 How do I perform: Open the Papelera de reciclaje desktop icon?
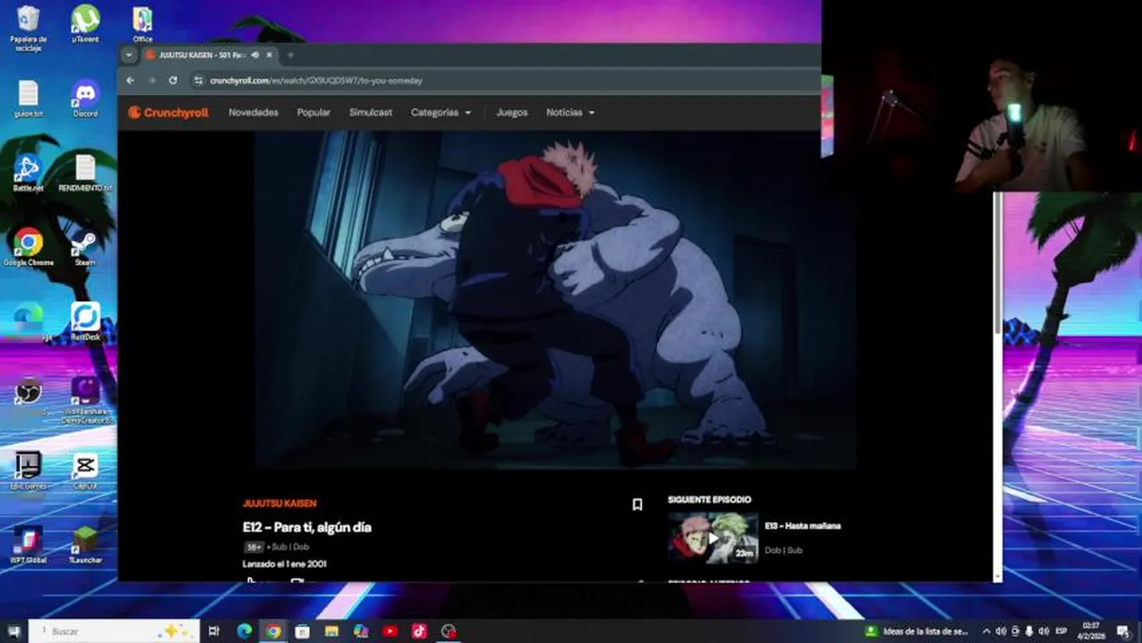29,28
